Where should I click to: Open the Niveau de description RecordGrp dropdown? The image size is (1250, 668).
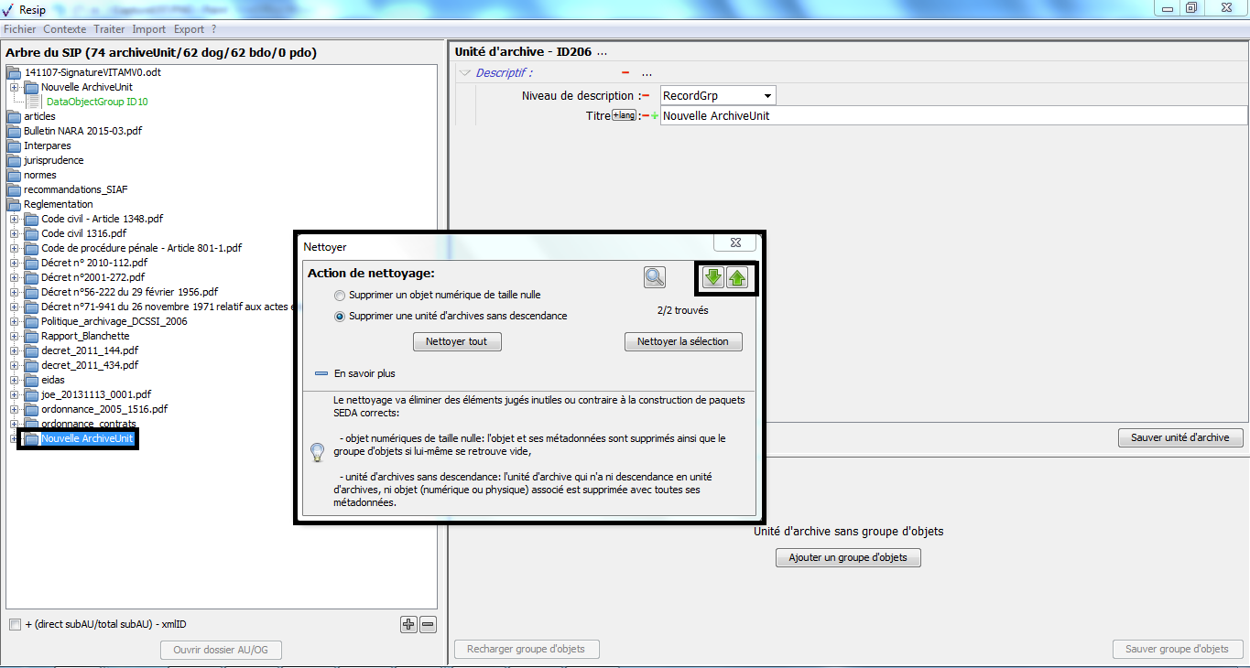click(766, 96)
